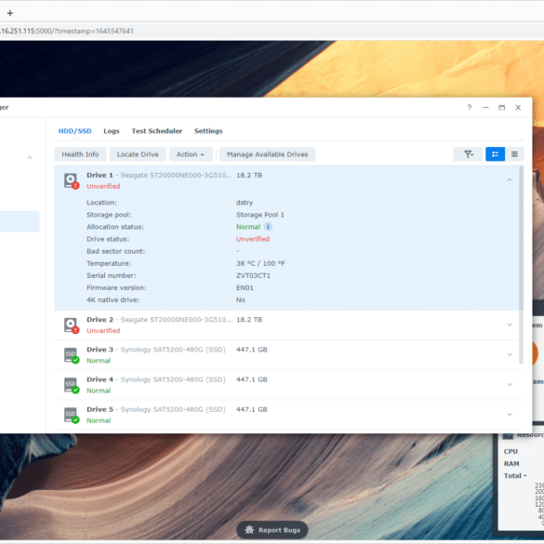544x544 pixels.
Task: Click Drive 1 capacity 18.2 TB
Action: tap(249, 175)
